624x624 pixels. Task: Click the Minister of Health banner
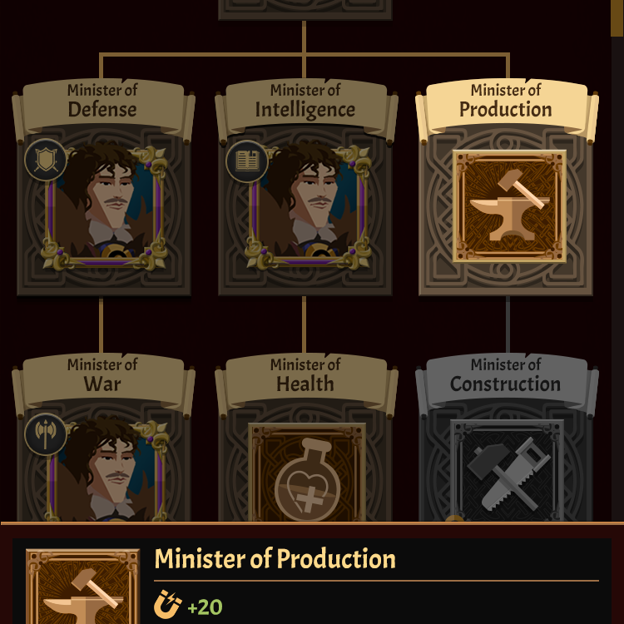click(x=306, y=381)
